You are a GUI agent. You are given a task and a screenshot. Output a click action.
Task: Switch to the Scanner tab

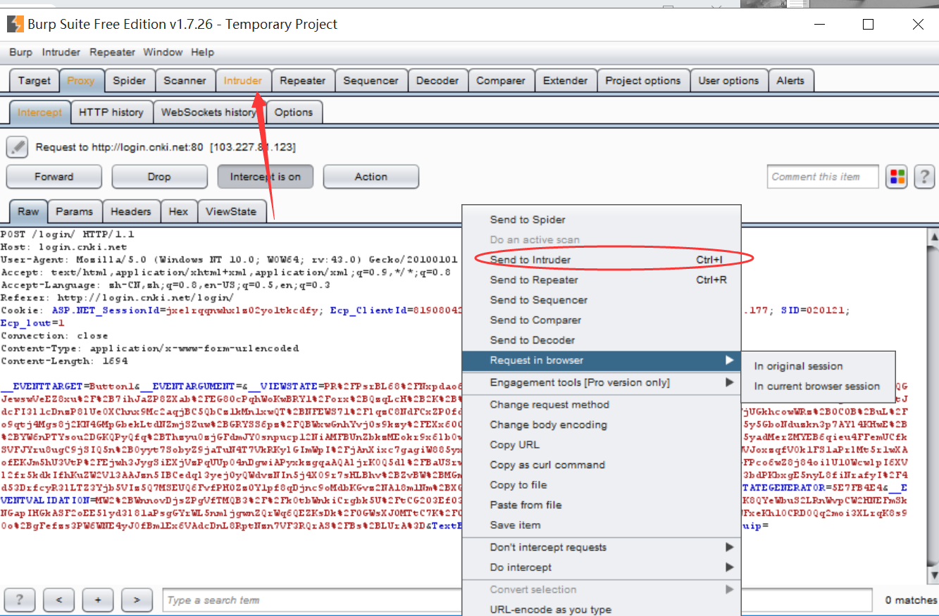185,80
